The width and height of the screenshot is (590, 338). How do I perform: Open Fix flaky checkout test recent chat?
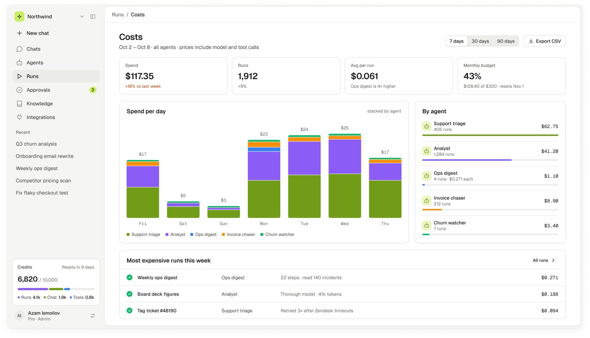42,193
